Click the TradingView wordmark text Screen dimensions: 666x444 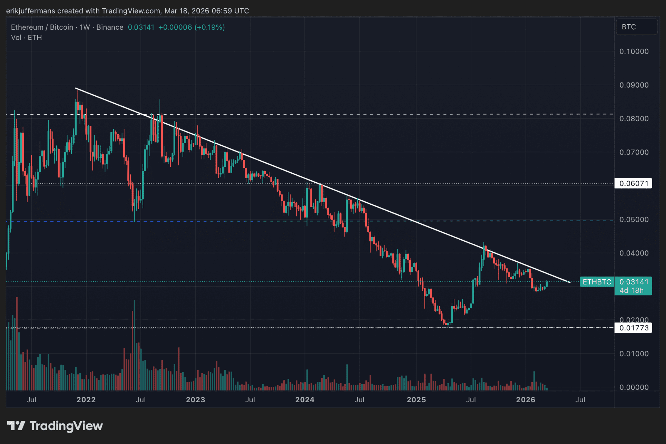pyautogui.click(x=66, y=426)
